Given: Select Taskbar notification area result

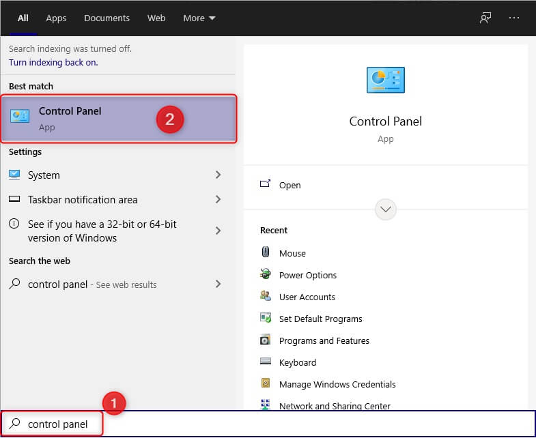Looking at the screenshot, I should pyautogui.click(x=118, y=199).
